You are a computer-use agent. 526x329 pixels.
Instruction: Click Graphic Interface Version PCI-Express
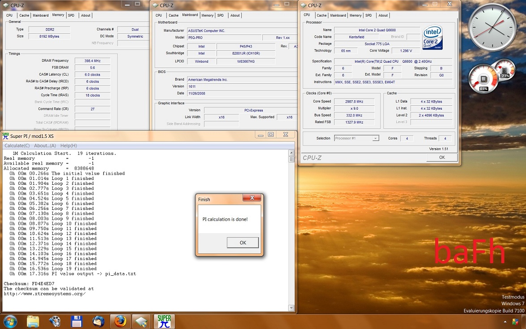point(250,110)
